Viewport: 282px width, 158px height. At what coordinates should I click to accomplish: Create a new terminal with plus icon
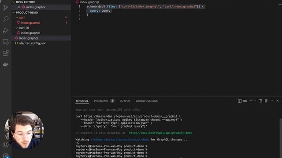pos(251,101)
